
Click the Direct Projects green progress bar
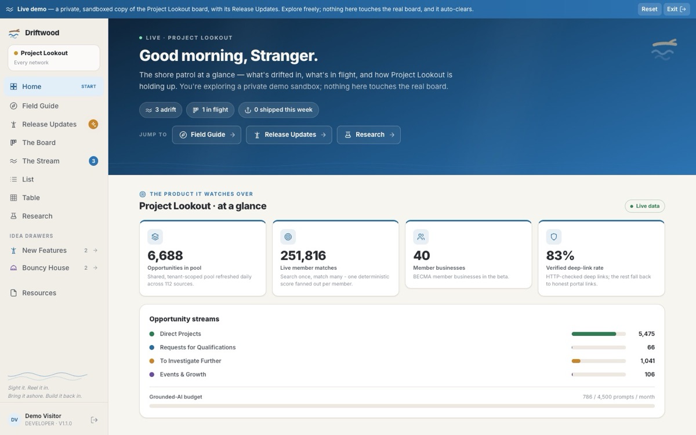coord(594,334)
